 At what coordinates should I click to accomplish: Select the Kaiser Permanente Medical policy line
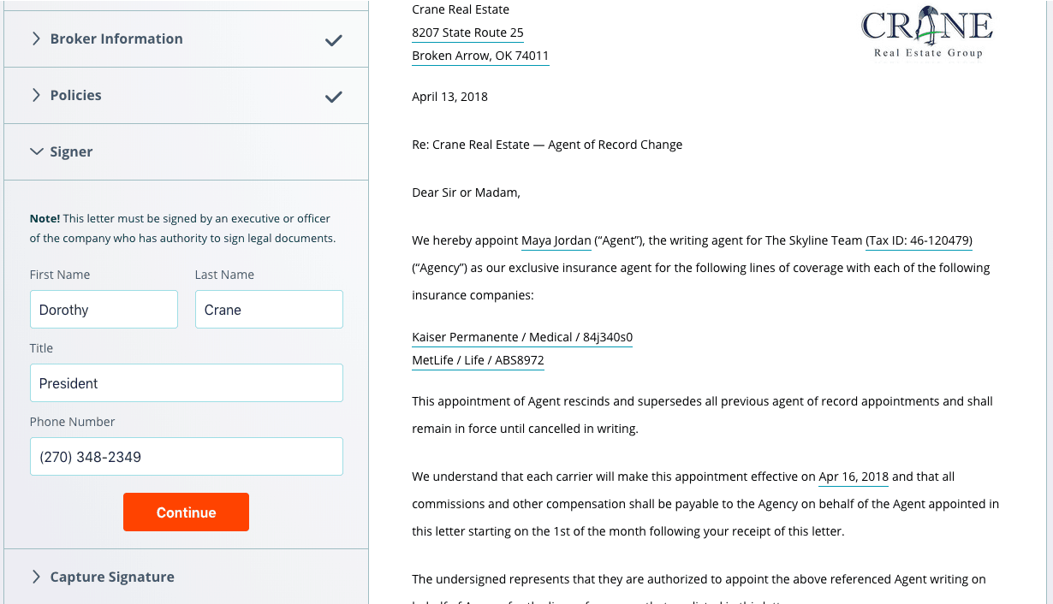point(521,337)
